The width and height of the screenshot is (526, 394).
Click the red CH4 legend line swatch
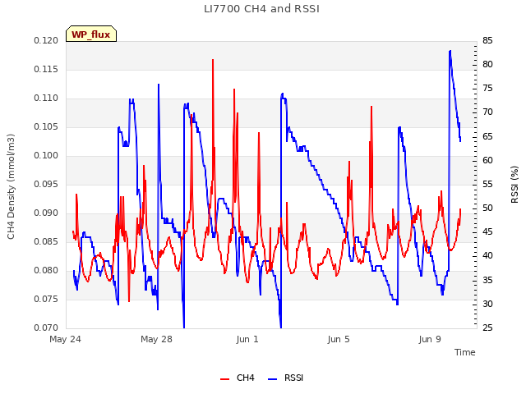click(x=224, y=379)
